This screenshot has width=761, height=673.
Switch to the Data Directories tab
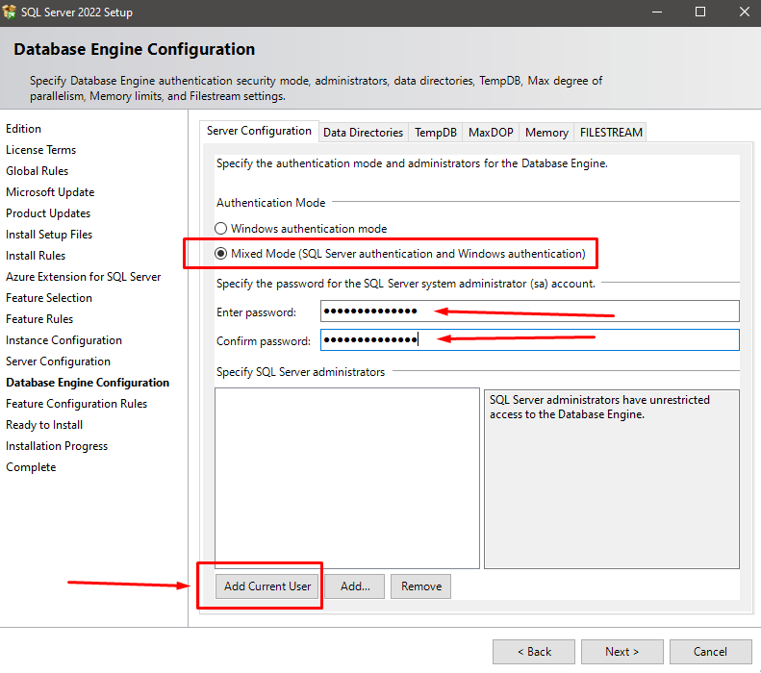pyautogui.click(x=363, y=133)
